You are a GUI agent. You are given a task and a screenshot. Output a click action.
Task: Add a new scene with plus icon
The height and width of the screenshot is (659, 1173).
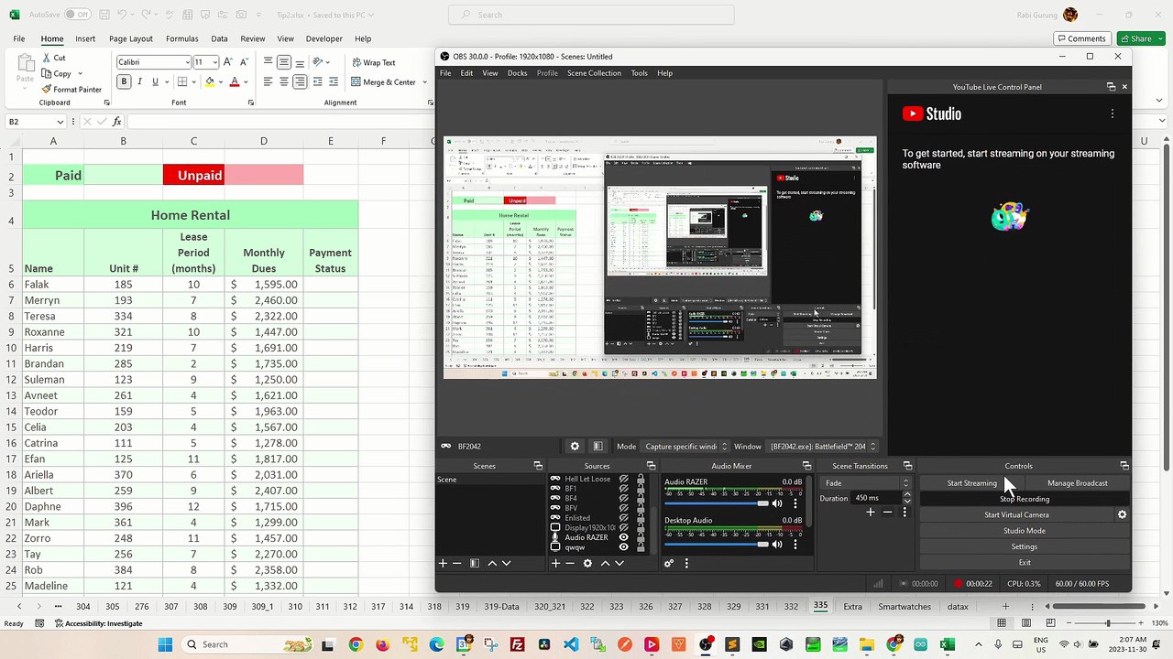tap(443, 563)
